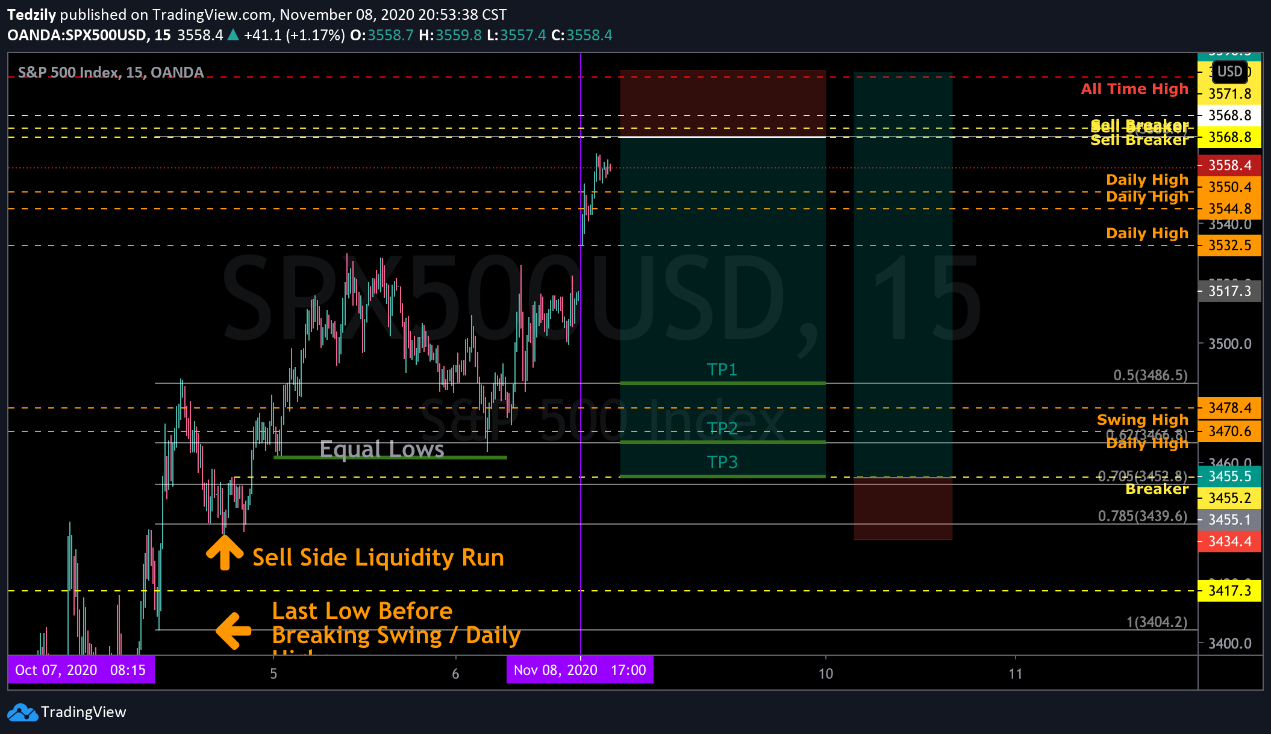This screenshot has width=1271, height=734.
Task: Click the TP2 target label
Action: [x=722, y=428]
